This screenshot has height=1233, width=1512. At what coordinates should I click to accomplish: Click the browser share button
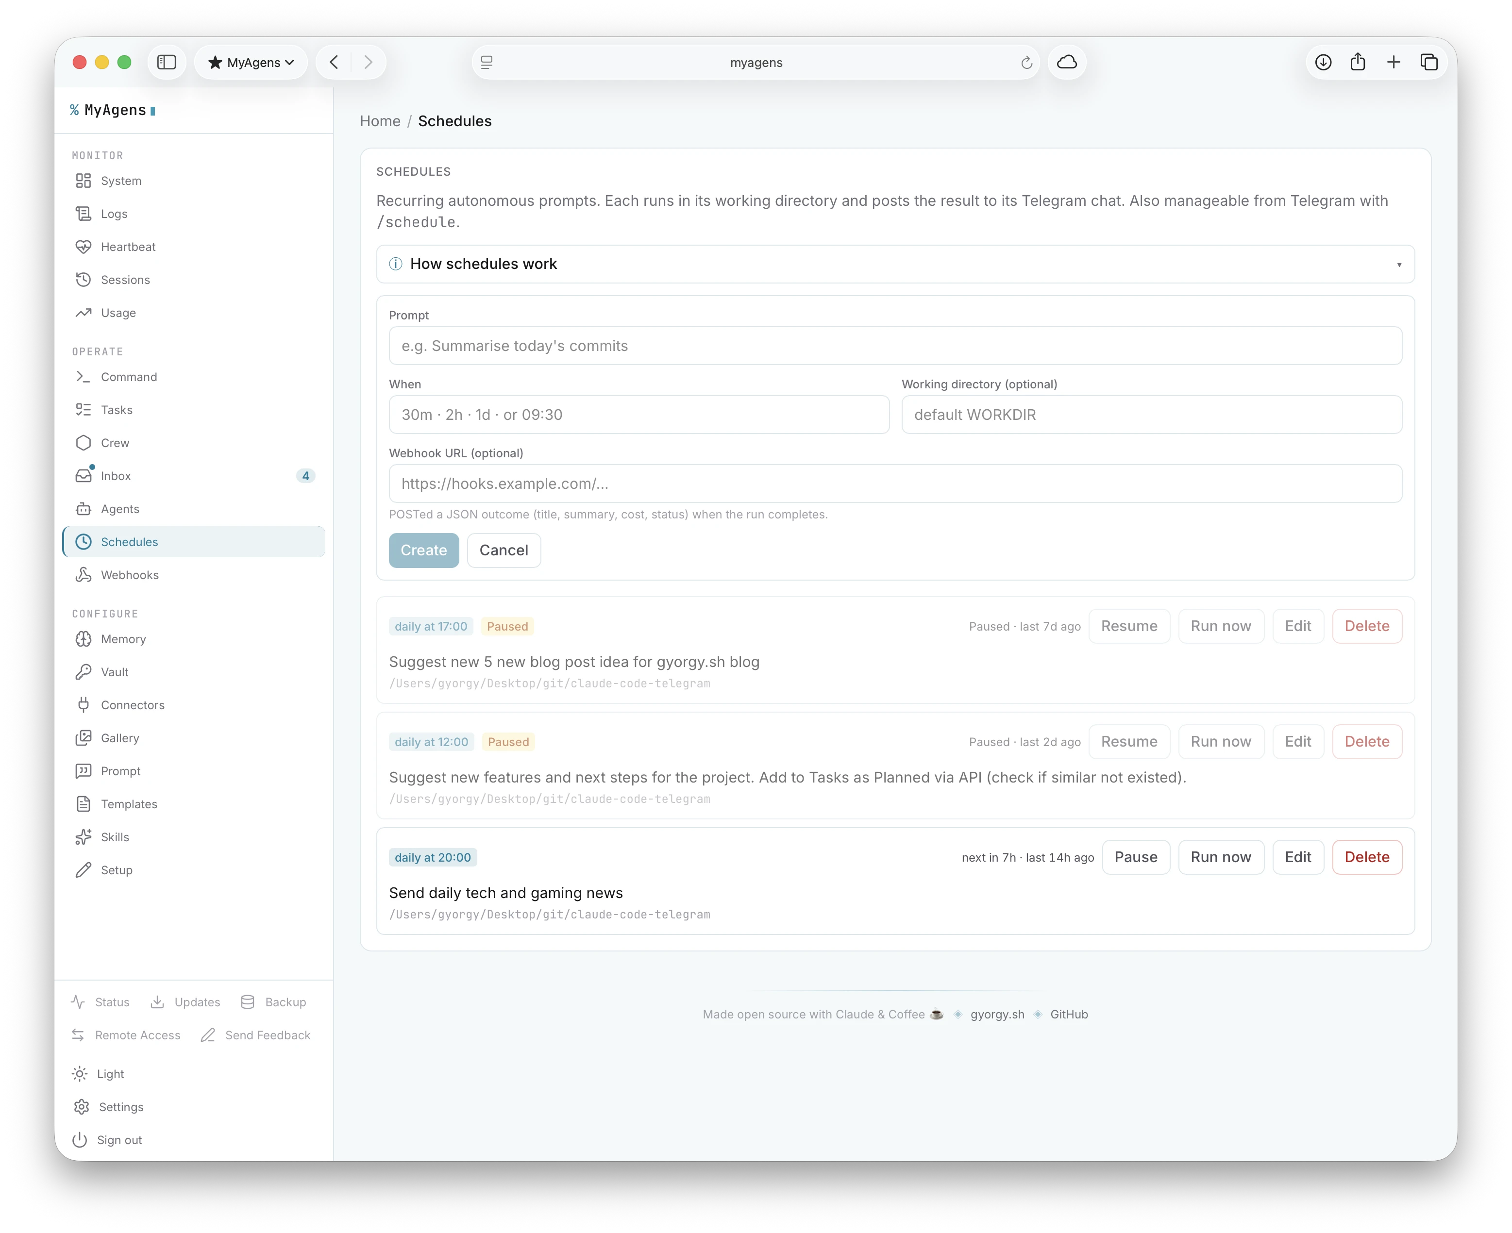(x=1358, y=63)
